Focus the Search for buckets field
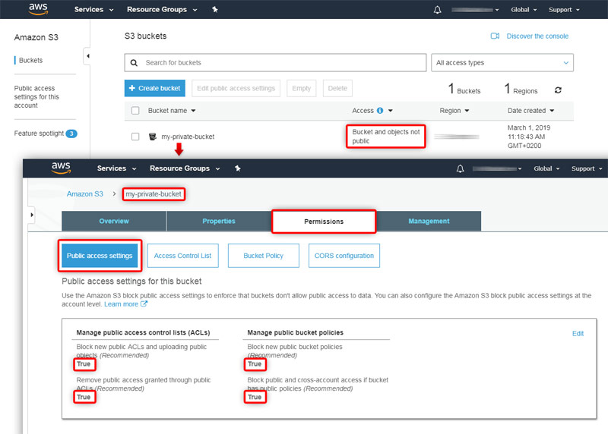Screen dimensions: 608x434 point(275,63)
